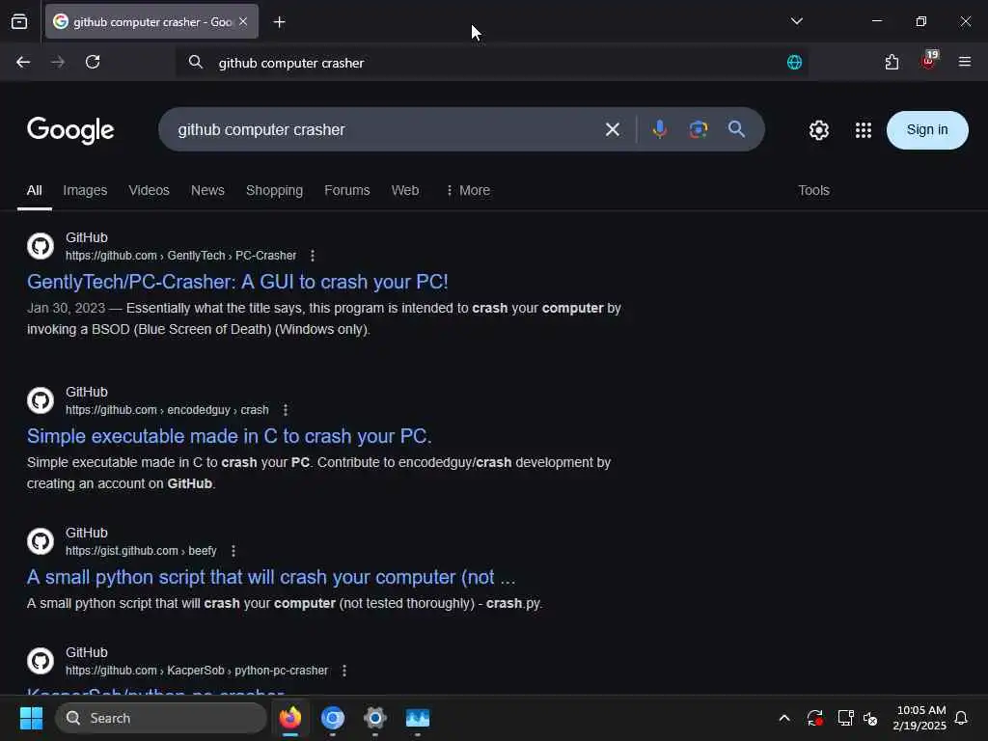Start voice search with the microphone icon
This screenshot has height=741, width=988.
pos(659,129)
